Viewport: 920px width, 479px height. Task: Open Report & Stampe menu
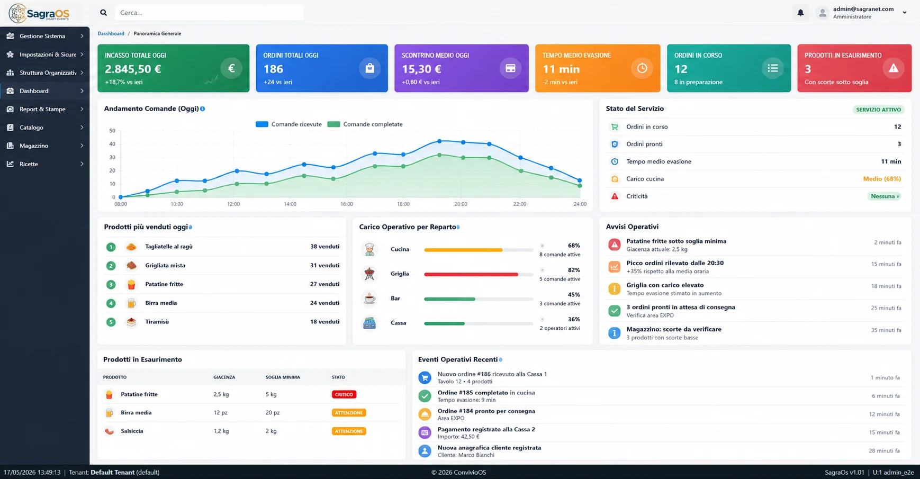coord(45,109)
